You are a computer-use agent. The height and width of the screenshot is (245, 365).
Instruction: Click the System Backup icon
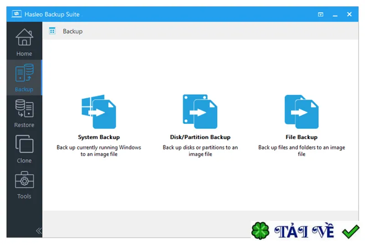pyautogui.click(x=99, y=111)
